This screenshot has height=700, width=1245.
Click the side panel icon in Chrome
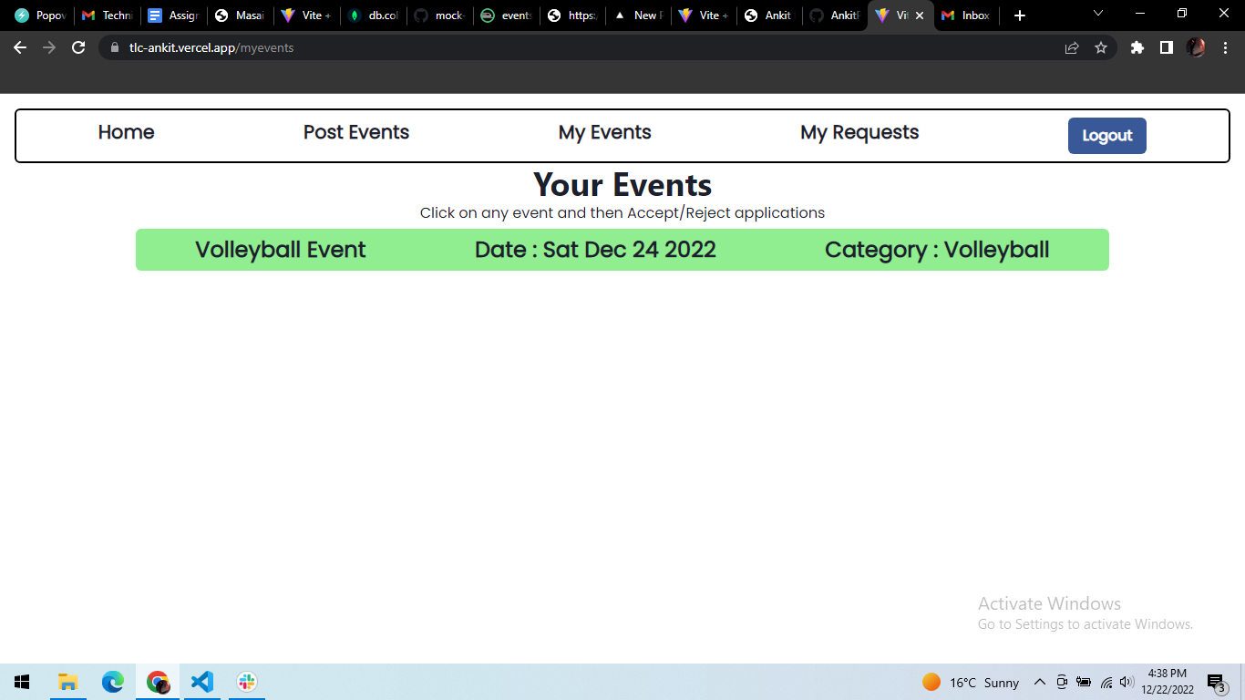pyautogui.click(x=1167, y=46)
